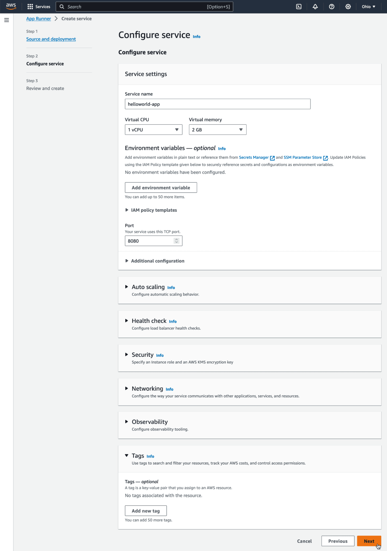
Task: Open the Virtual memory dropdown
Action: 217,130
